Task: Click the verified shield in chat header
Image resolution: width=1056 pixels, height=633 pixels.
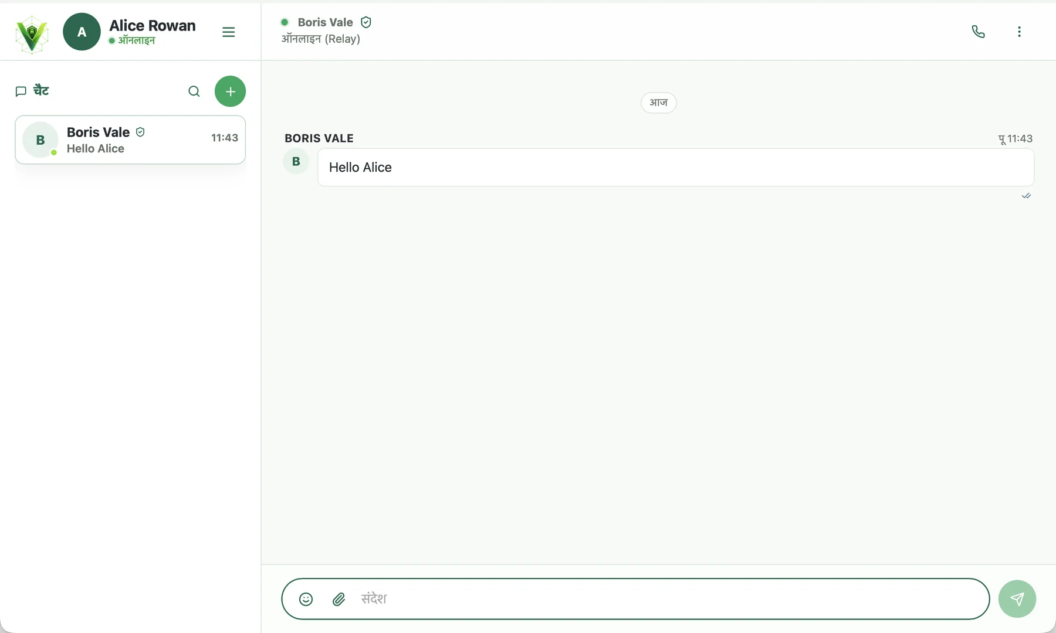Action: point(366,22)
